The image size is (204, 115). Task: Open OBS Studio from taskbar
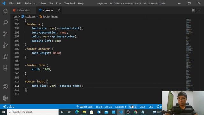pyautogui.click(x=128, y=112)
